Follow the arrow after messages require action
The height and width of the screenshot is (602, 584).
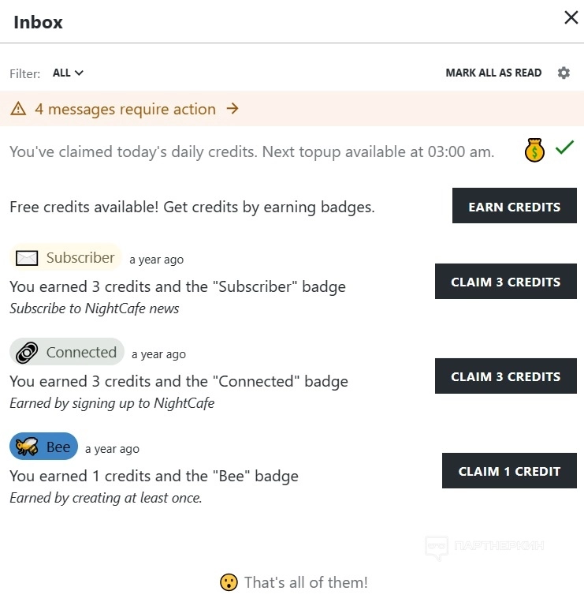coord(232,109)
